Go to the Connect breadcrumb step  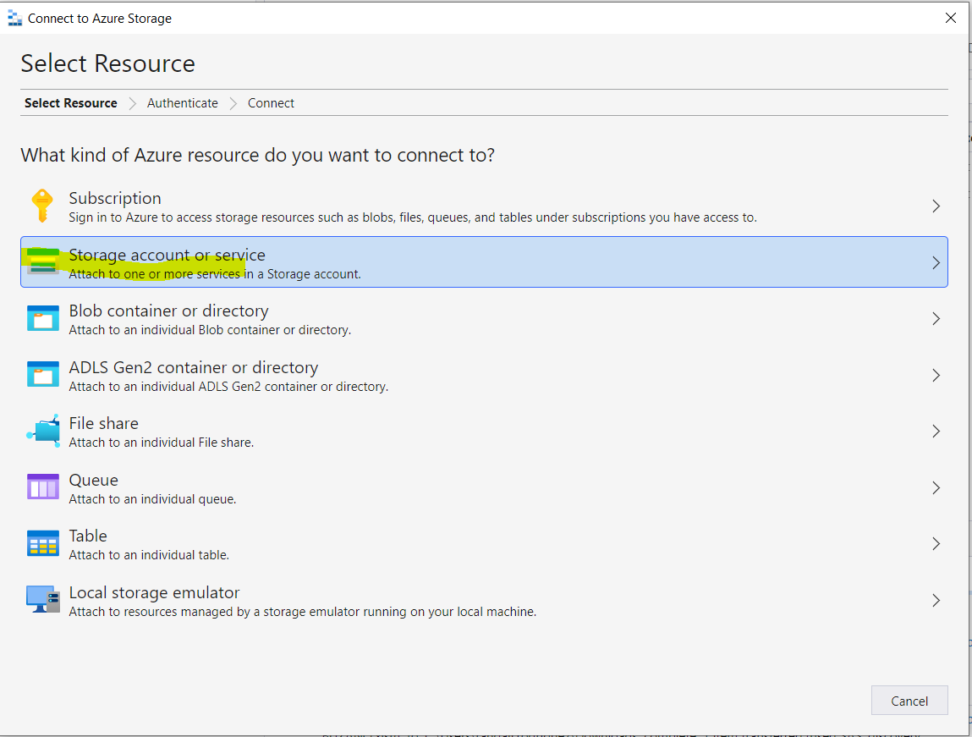(271, 103)
